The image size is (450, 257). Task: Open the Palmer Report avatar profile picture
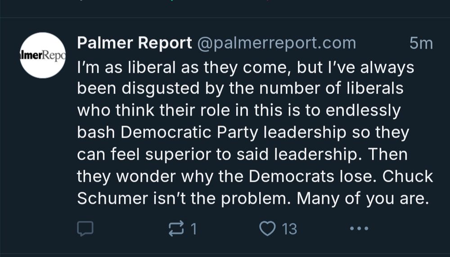[43, 55]
